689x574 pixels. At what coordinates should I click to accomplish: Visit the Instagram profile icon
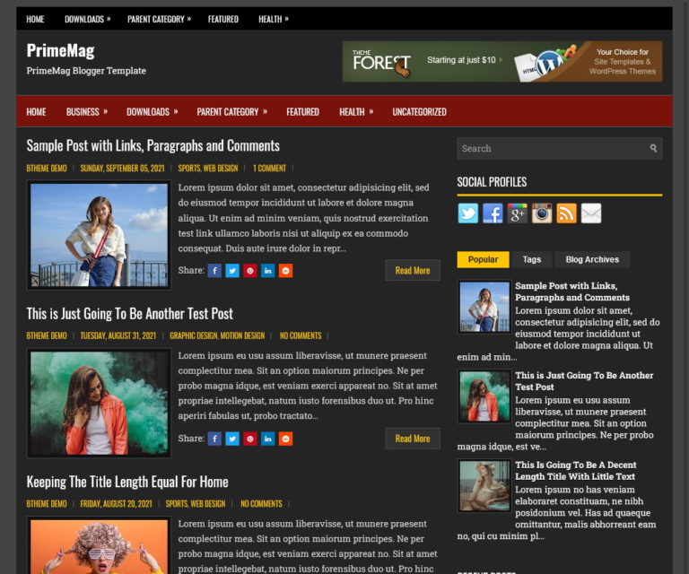coord(542,213)
